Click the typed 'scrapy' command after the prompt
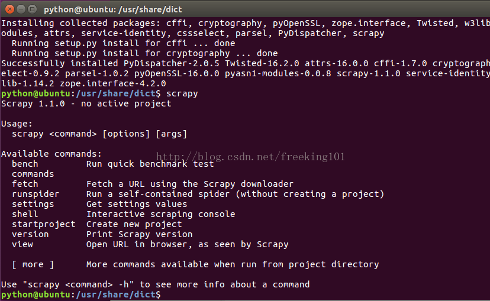Image resolution: width=490 pixels, height=301 pixels. 182,93
